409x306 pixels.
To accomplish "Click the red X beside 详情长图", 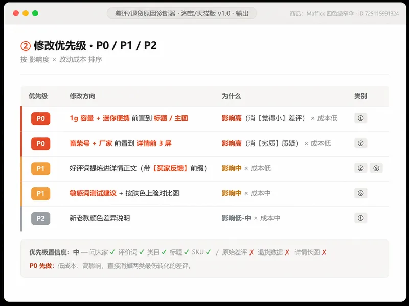I will coord(324,252).
